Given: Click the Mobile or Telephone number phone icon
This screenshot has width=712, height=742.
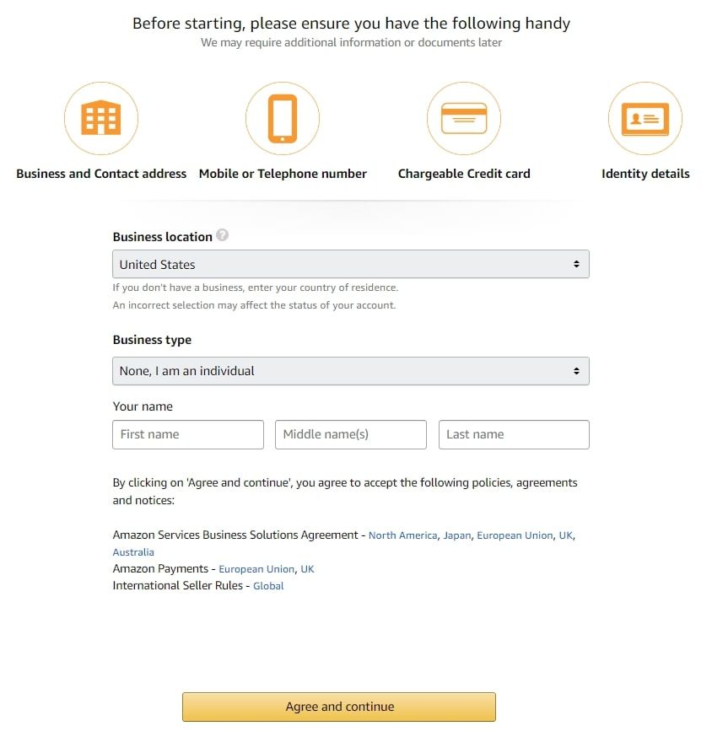Looking at the screenshot, I should [x=283, y=118].
